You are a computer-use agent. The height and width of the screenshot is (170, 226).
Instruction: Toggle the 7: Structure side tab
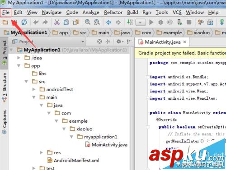(5, 87)
